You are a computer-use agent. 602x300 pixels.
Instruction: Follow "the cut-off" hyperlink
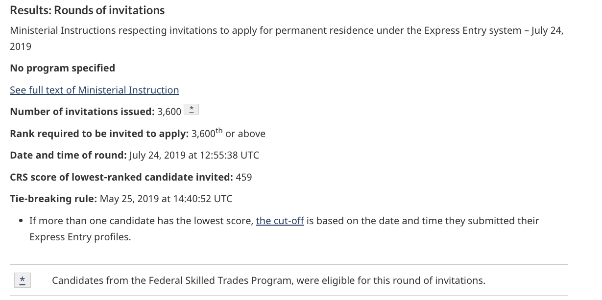pyautogui.click(x=280, y=221)
